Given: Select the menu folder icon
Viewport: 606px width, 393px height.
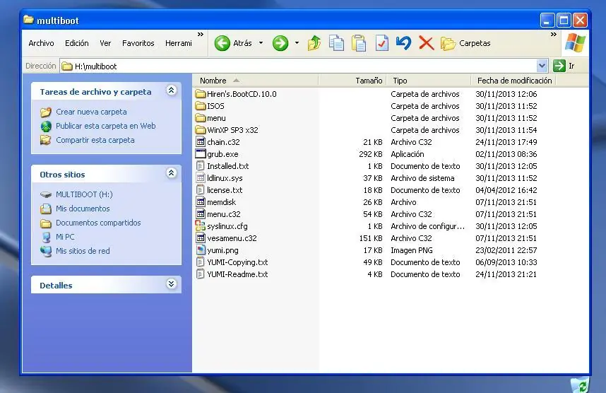Looking at the screenshot, I should point(200,118).
